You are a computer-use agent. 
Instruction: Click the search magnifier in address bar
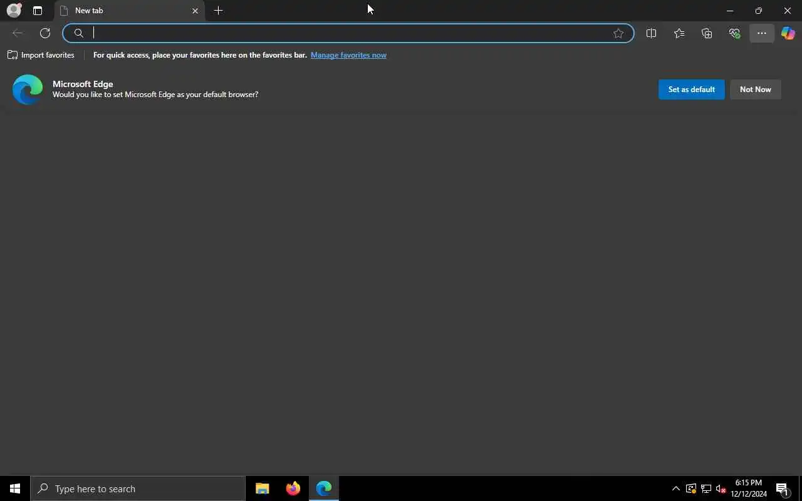pyautogui.click(x=79, y=33)
